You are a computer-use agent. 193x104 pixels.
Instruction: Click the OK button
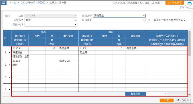[x=167, y=100]
